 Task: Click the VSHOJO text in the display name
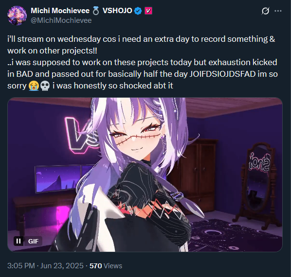(117, 11)
